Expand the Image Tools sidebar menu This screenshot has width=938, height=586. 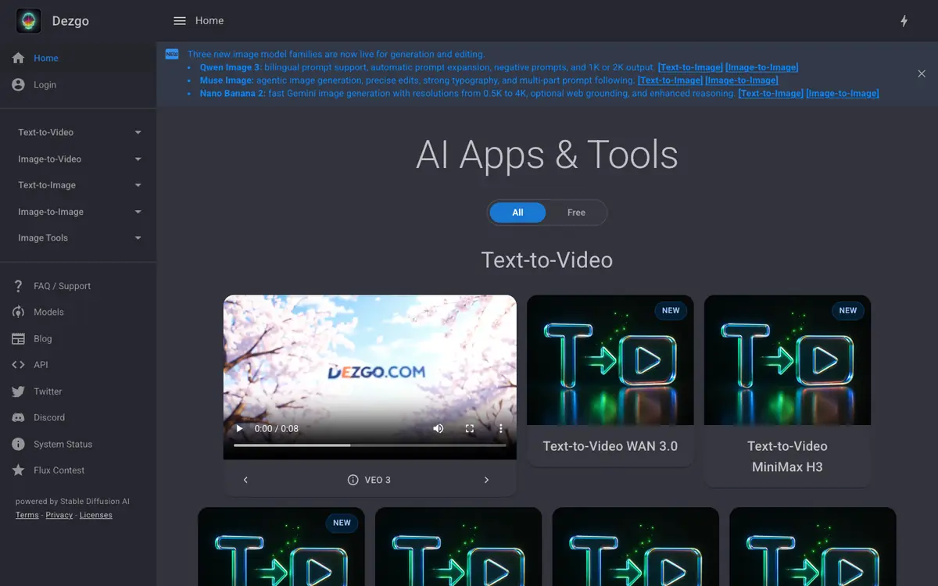78,238
